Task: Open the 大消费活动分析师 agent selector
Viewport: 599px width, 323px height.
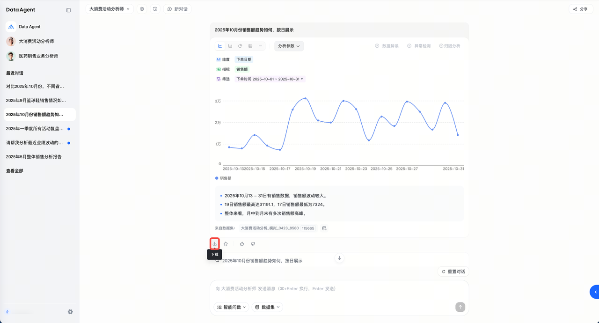Action: point(110,9)
